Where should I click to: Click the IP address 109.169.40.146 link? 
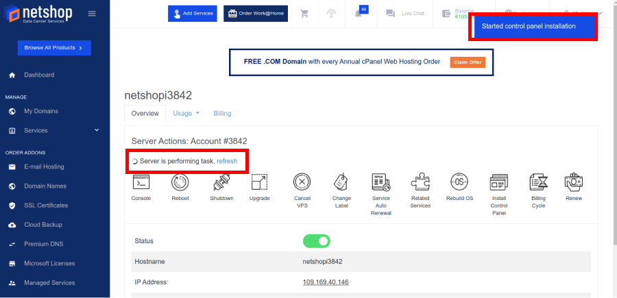point(326,282)
